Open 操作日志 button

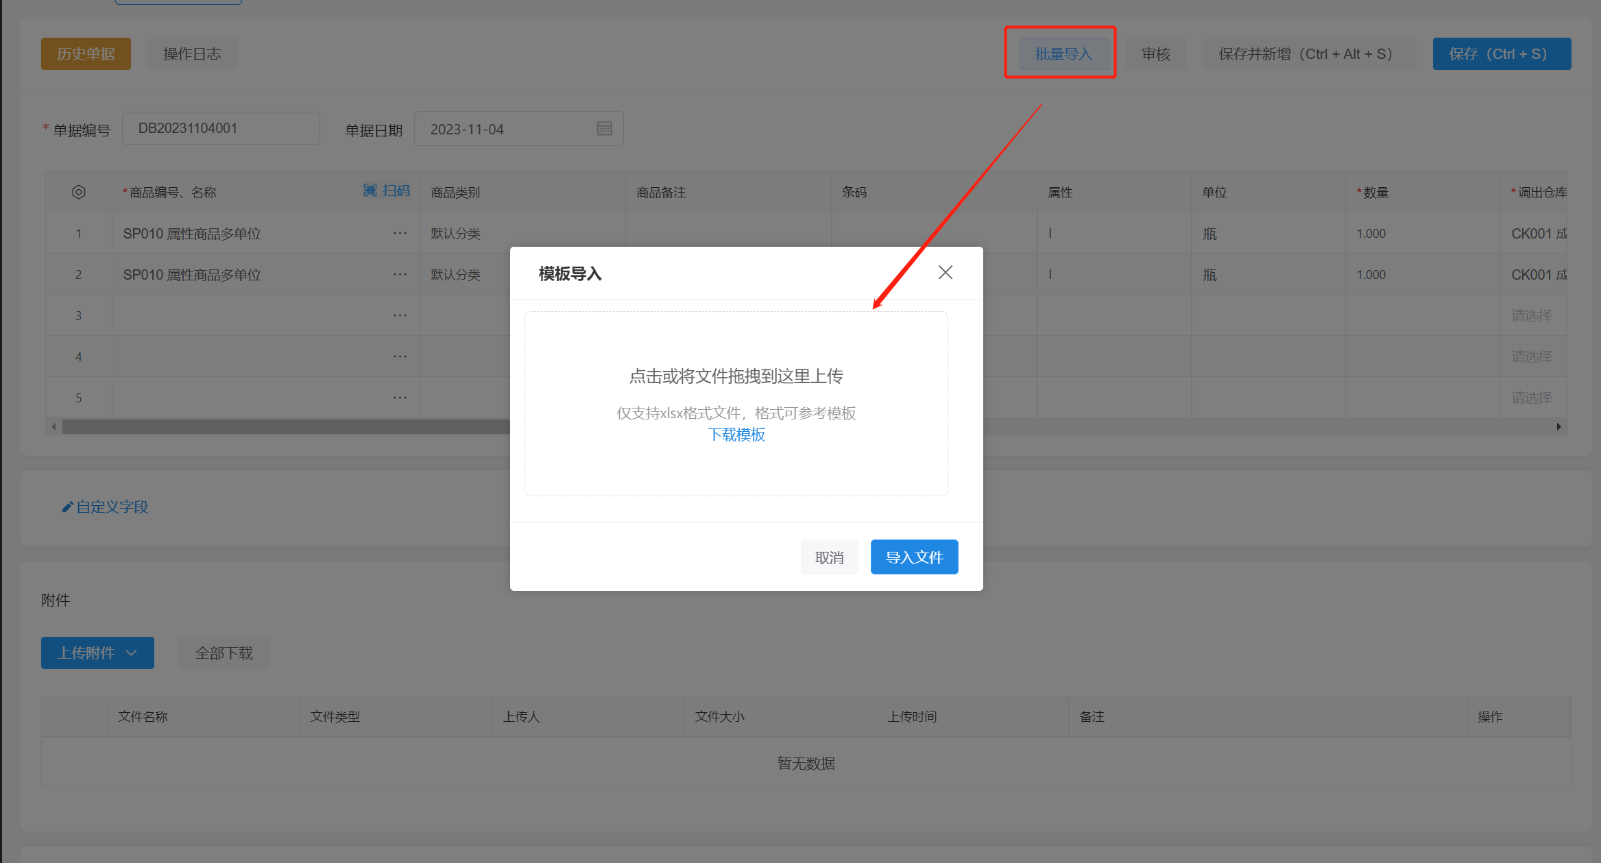(x=192, y=53)
